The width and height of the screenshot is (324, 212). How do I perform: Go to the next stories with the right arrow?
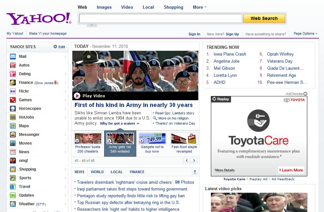(194, 160)
